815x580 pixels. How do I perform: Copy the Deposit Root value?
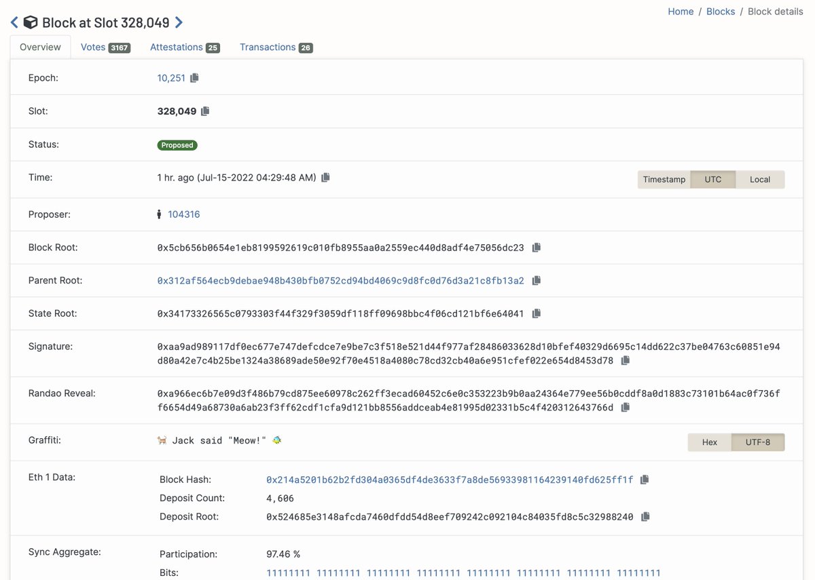click(x=645, y=517)
